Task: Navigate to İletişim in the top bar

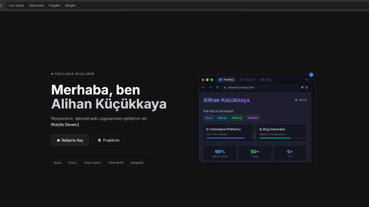Action: (70, 6)
